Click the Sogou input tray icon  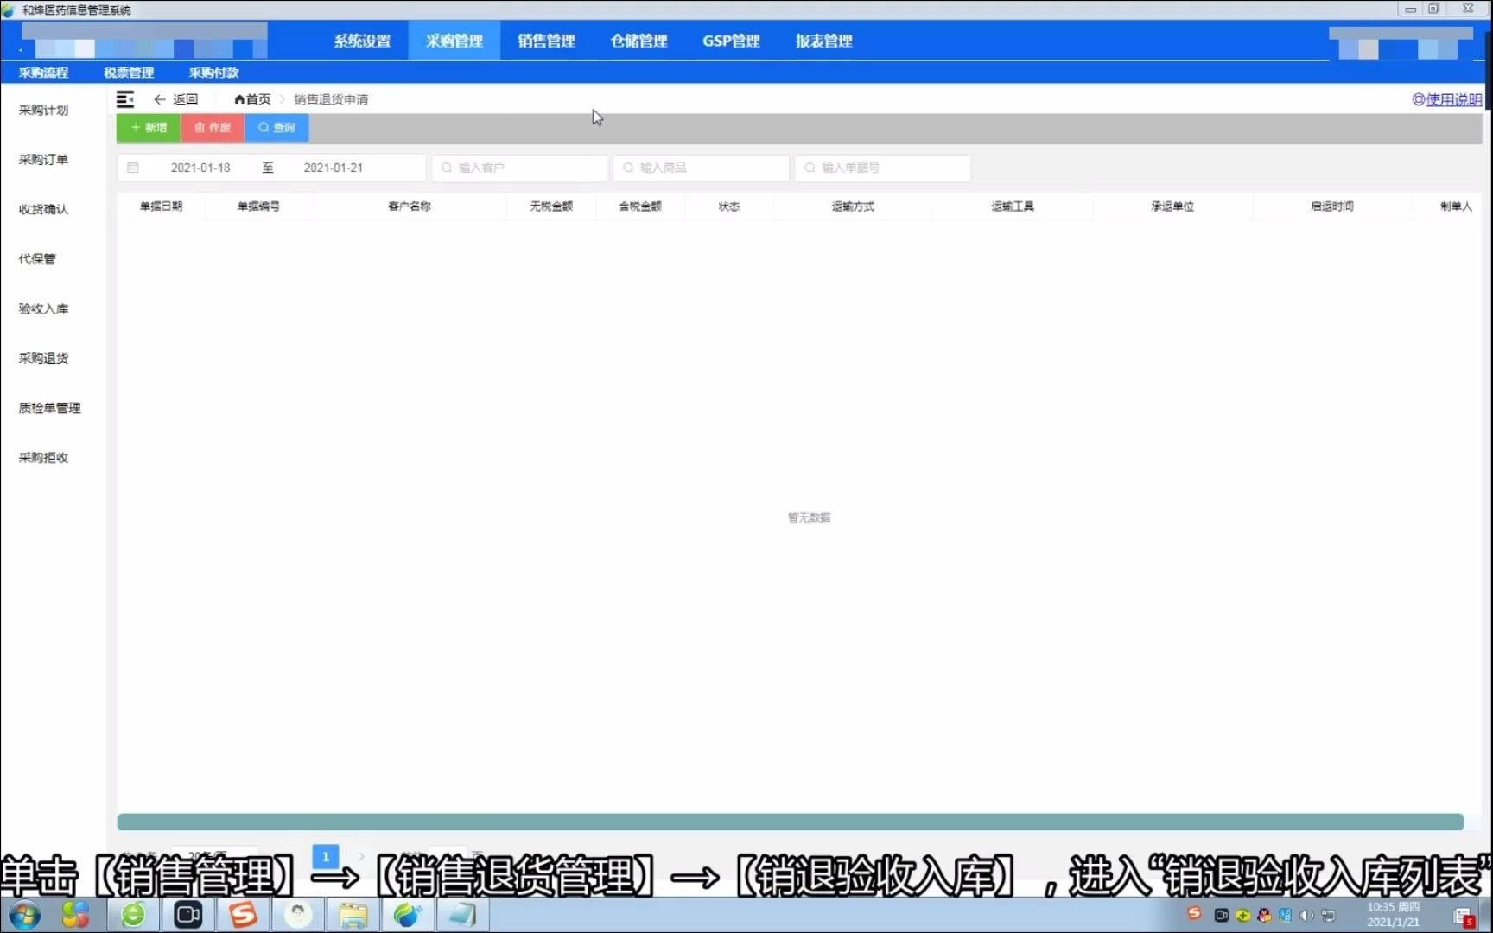pyautogui.click(x=1194, y=913)
